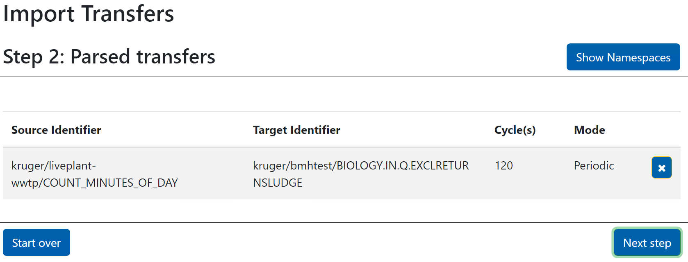Proceed with the Next step button
This screenshot has width=688, height=262.
point(647,243)
